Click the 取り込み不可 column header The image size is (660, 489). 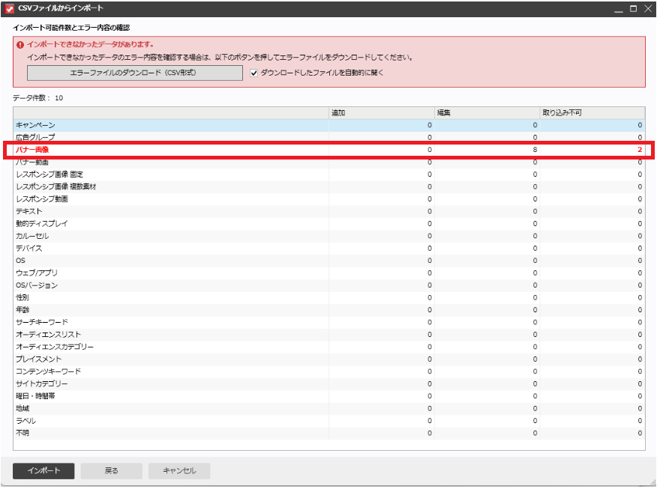[x=592, y=112]
